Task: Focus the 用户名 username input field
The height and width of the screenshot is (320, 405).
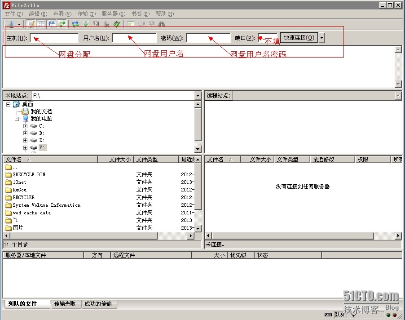Action: 134,38
